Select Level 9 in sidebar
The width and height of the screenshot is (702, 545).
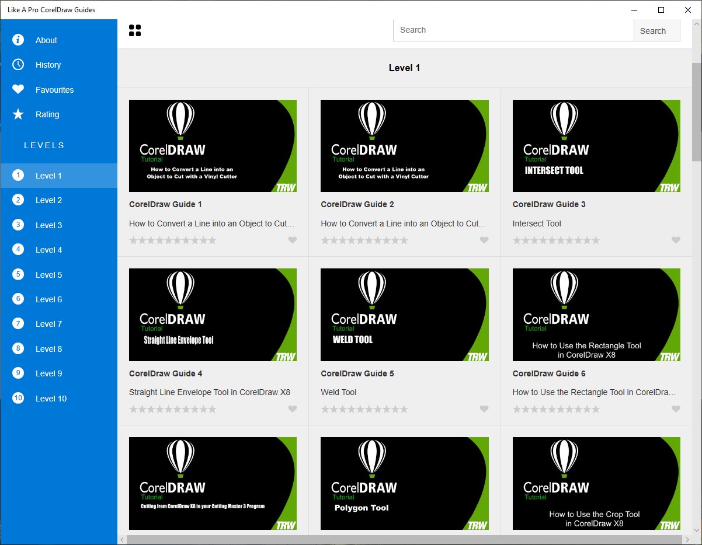(x=58, y=373)
